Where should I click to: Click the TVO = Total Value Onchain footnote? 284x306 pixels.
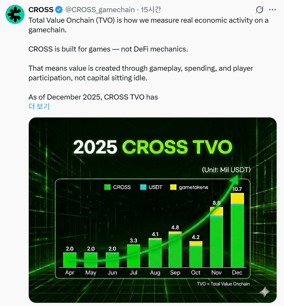pyautogui.click(x=223, y=284)
